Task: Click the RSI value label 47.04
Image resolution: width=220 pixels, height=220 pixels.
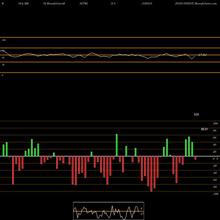Action: (202, 55)
